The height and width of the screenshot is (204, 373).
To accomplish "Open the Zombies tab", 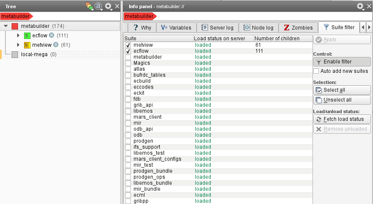I will [298, 27].
